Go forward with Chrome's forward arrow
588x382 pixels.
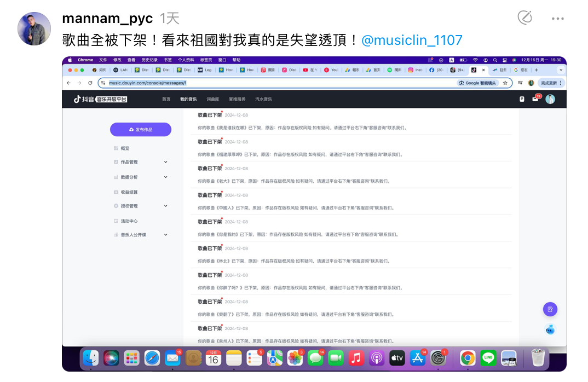coord(79,83)
